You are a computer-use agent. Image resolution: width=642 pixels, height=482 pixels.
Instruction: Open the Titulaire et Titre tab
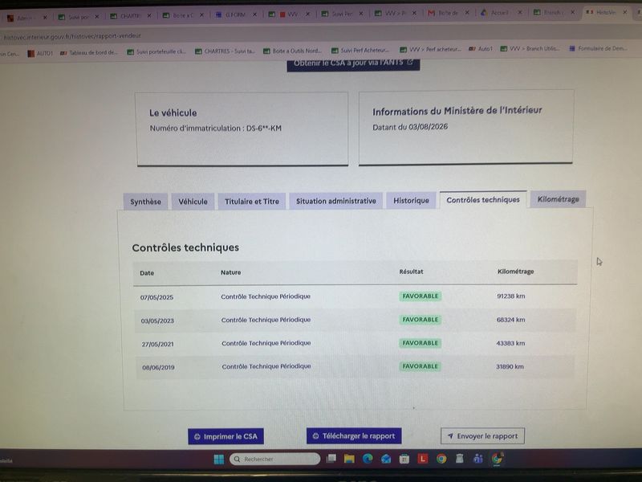click(x=252, y=202)
